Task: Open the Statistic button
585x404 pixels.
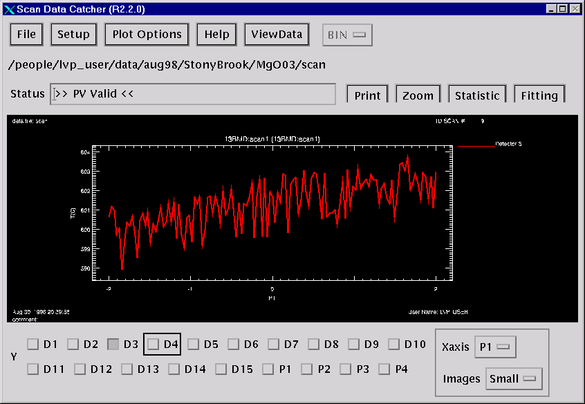Action: 477,95
